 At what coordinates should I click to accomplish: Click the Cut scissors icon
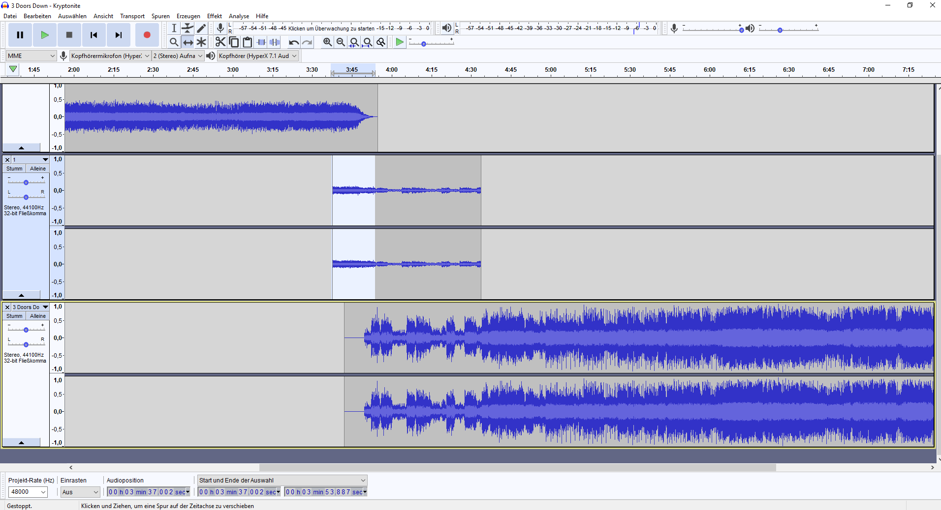pyautogui.click(x=220, y=42)
